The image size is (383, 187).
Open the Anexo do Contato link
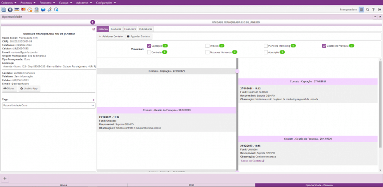point(252,161)
